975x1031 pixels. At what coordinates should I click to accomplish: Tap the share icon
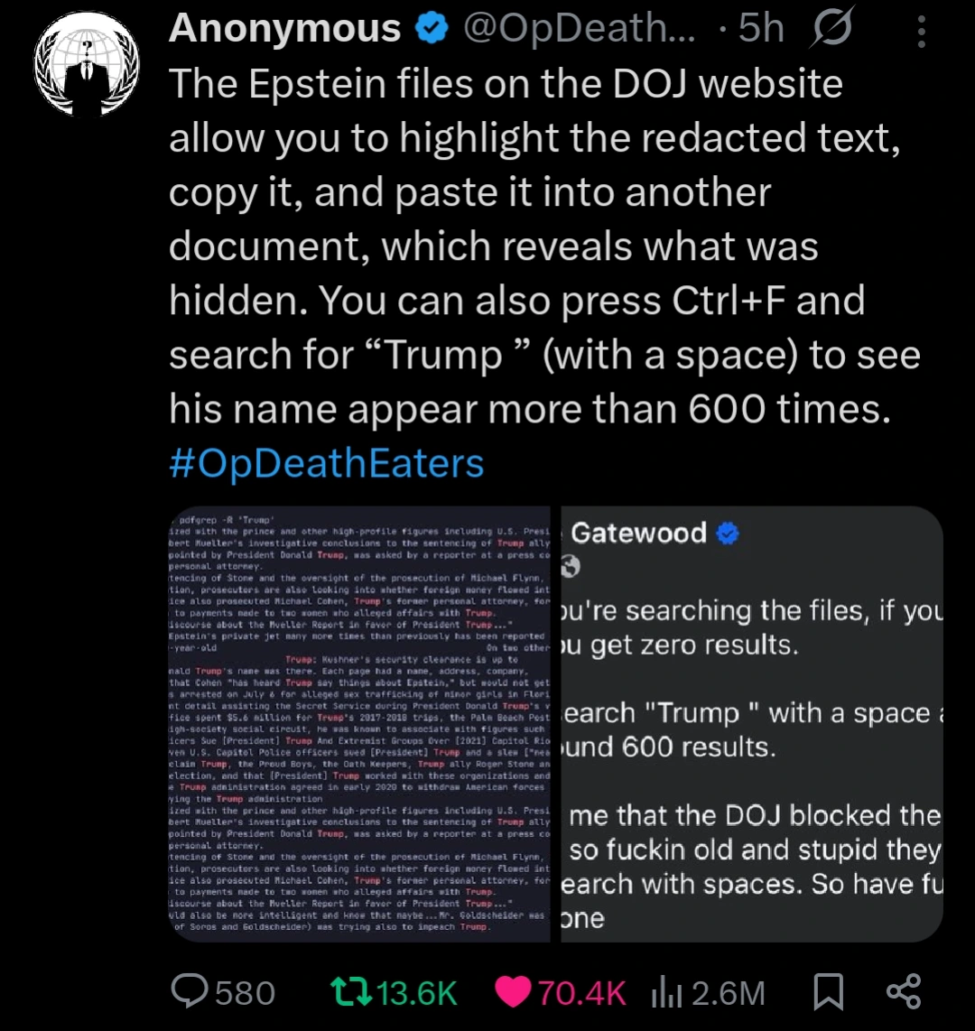coord(903,991)
